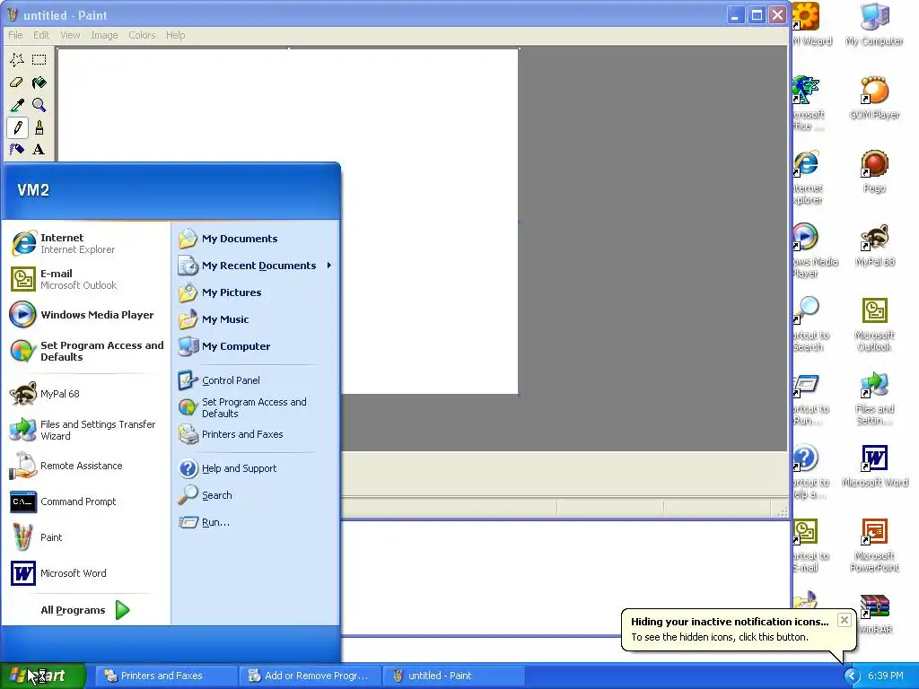The height and width of the screenshot is (689, 919).
Task: Select Pego desktop icon
Action: 874,171
